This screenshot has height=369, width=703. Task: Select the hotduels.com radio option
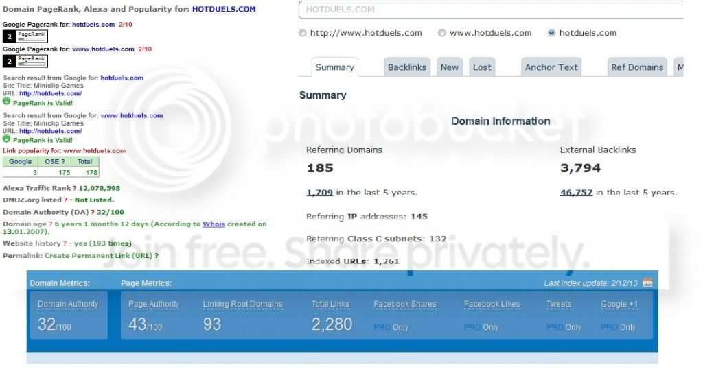pos(551,33)
